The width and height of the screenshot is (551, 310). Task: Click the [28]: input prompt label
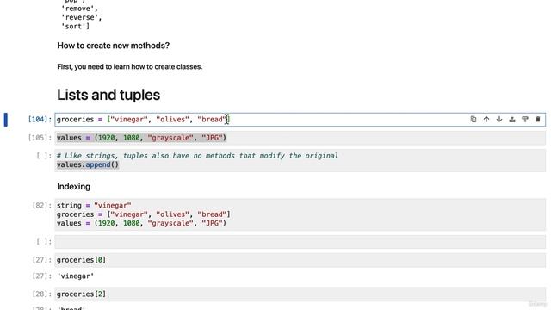pyautogui.click(x=42, y=294)
